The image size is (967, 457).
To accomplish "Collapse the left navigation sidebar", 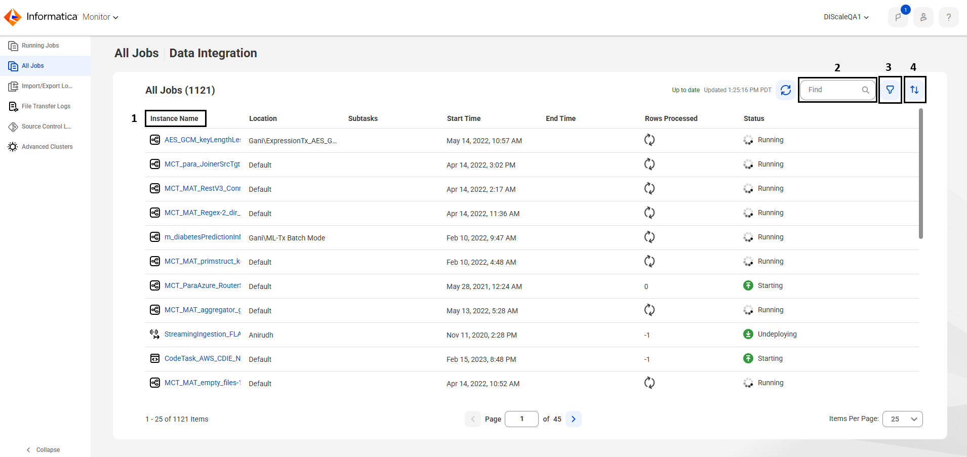I will click(43, 450).
